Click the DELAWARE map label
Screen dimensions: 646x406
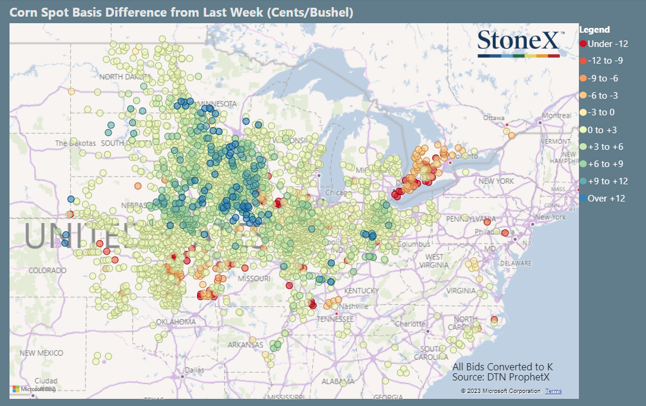click(x=516, y=263)
